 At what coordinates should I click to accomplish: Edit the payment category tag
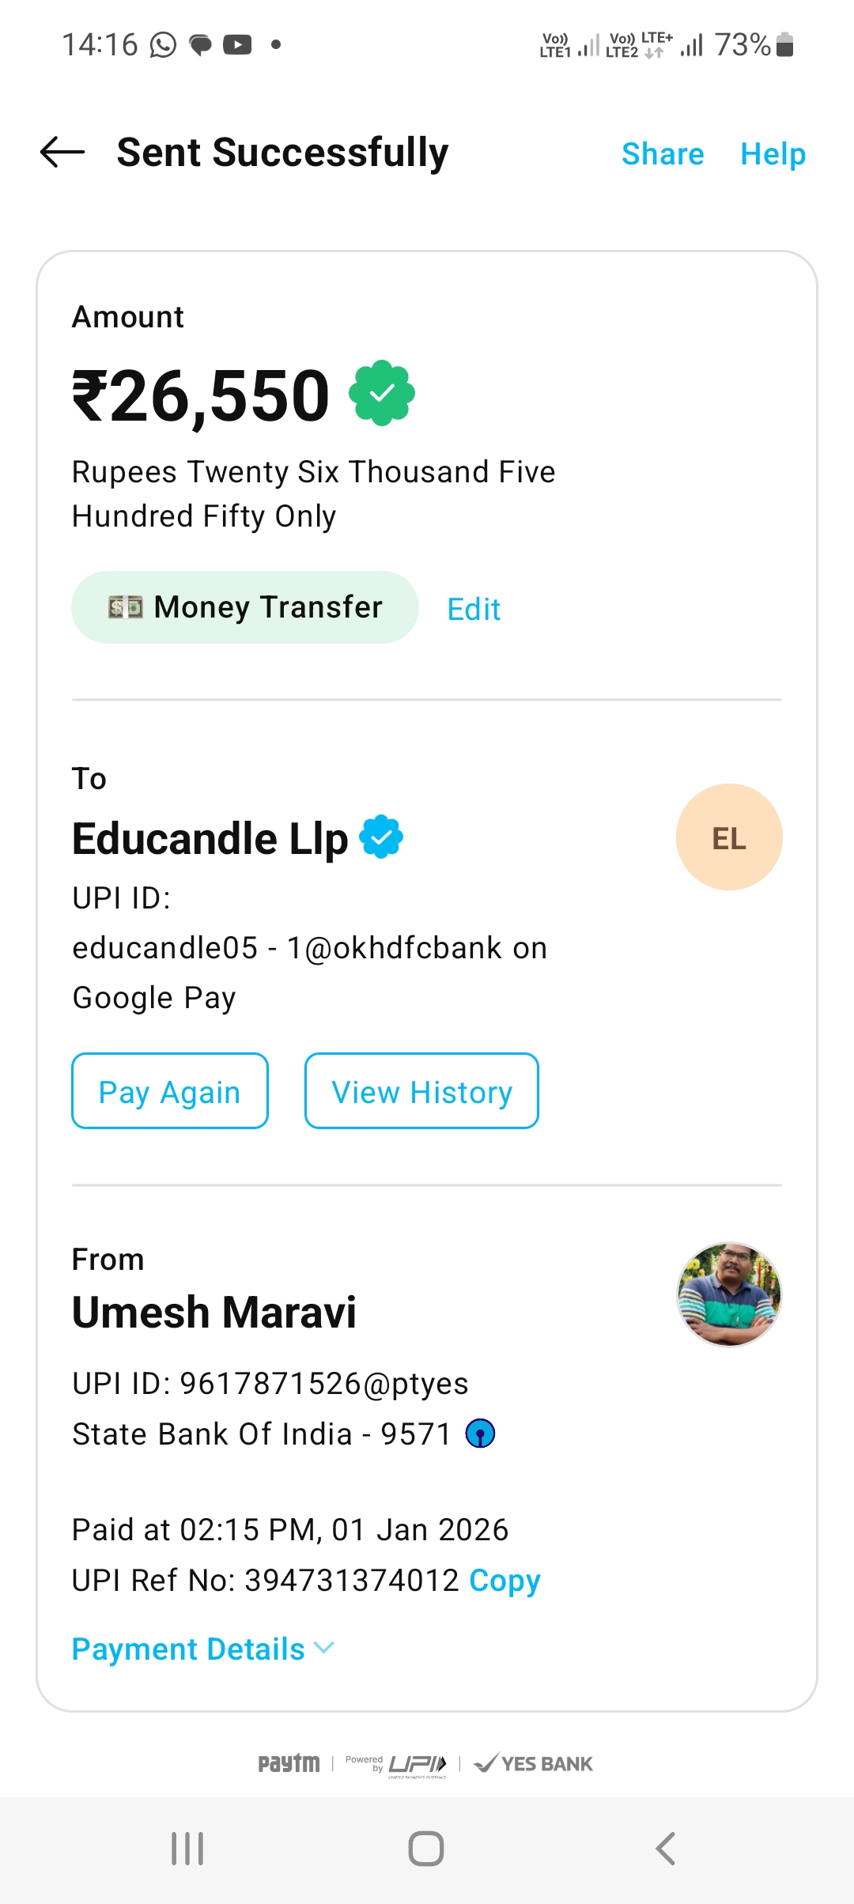point(474,609)
